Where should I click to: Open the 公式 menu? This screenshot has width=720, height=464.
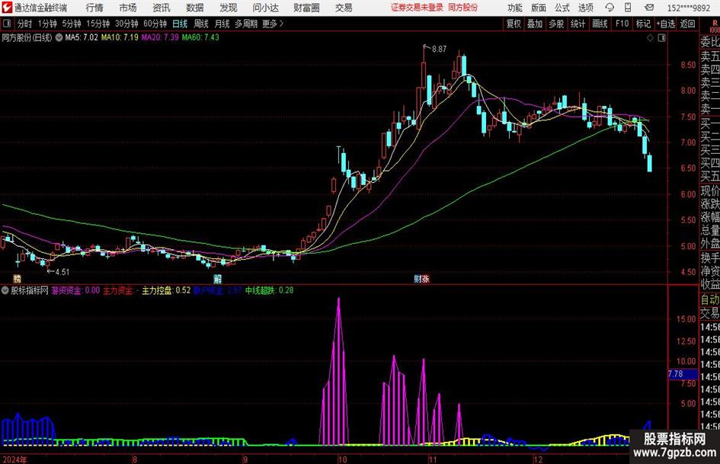[x=562, y=8]
